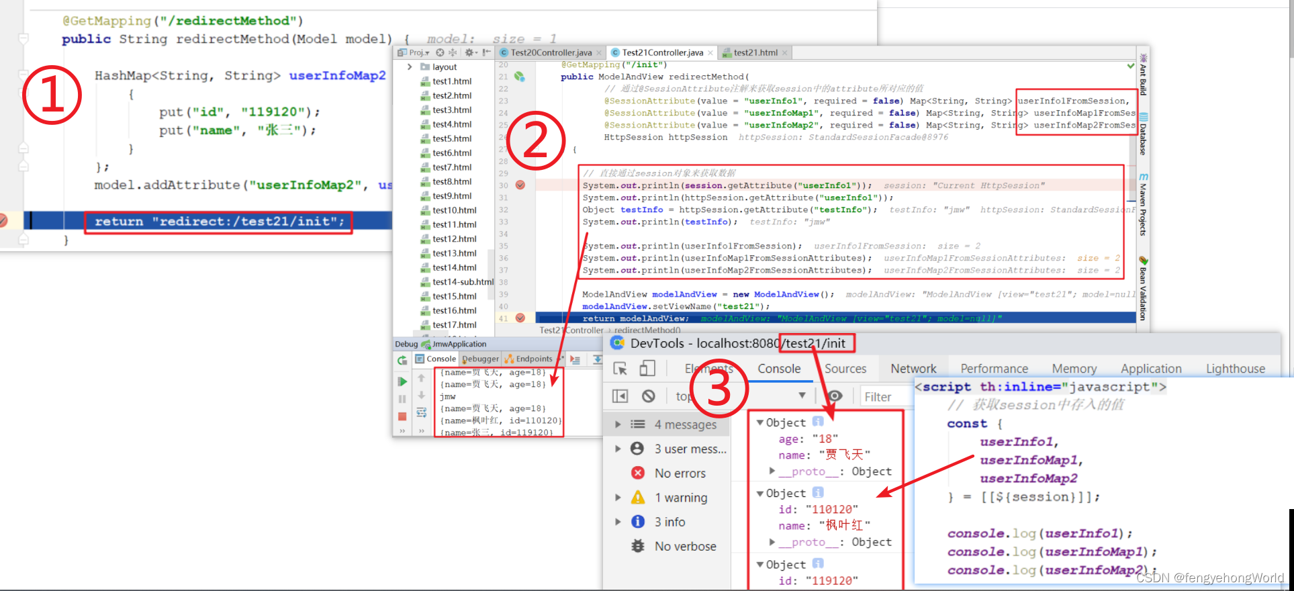Toggle soft-wrap icon in debug console
Screen dimensions: 1294x591
point(422,412)
